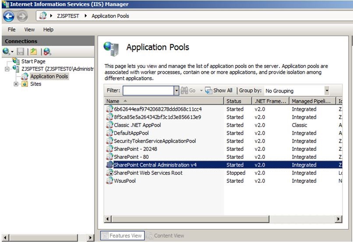Click the Start Page tree icon

pos(16,61)
